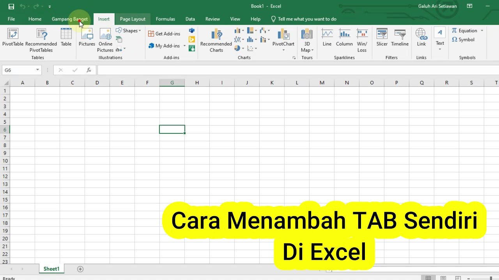499x280 pixels.
Task: Open the Waterfall Chart dropdown
Action: tap(265, 31)
